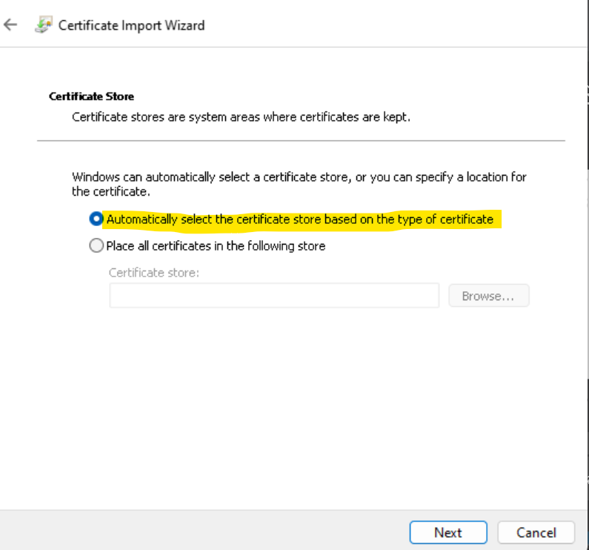Click the blank white area below the store field
589x550 pixels.
293,406
